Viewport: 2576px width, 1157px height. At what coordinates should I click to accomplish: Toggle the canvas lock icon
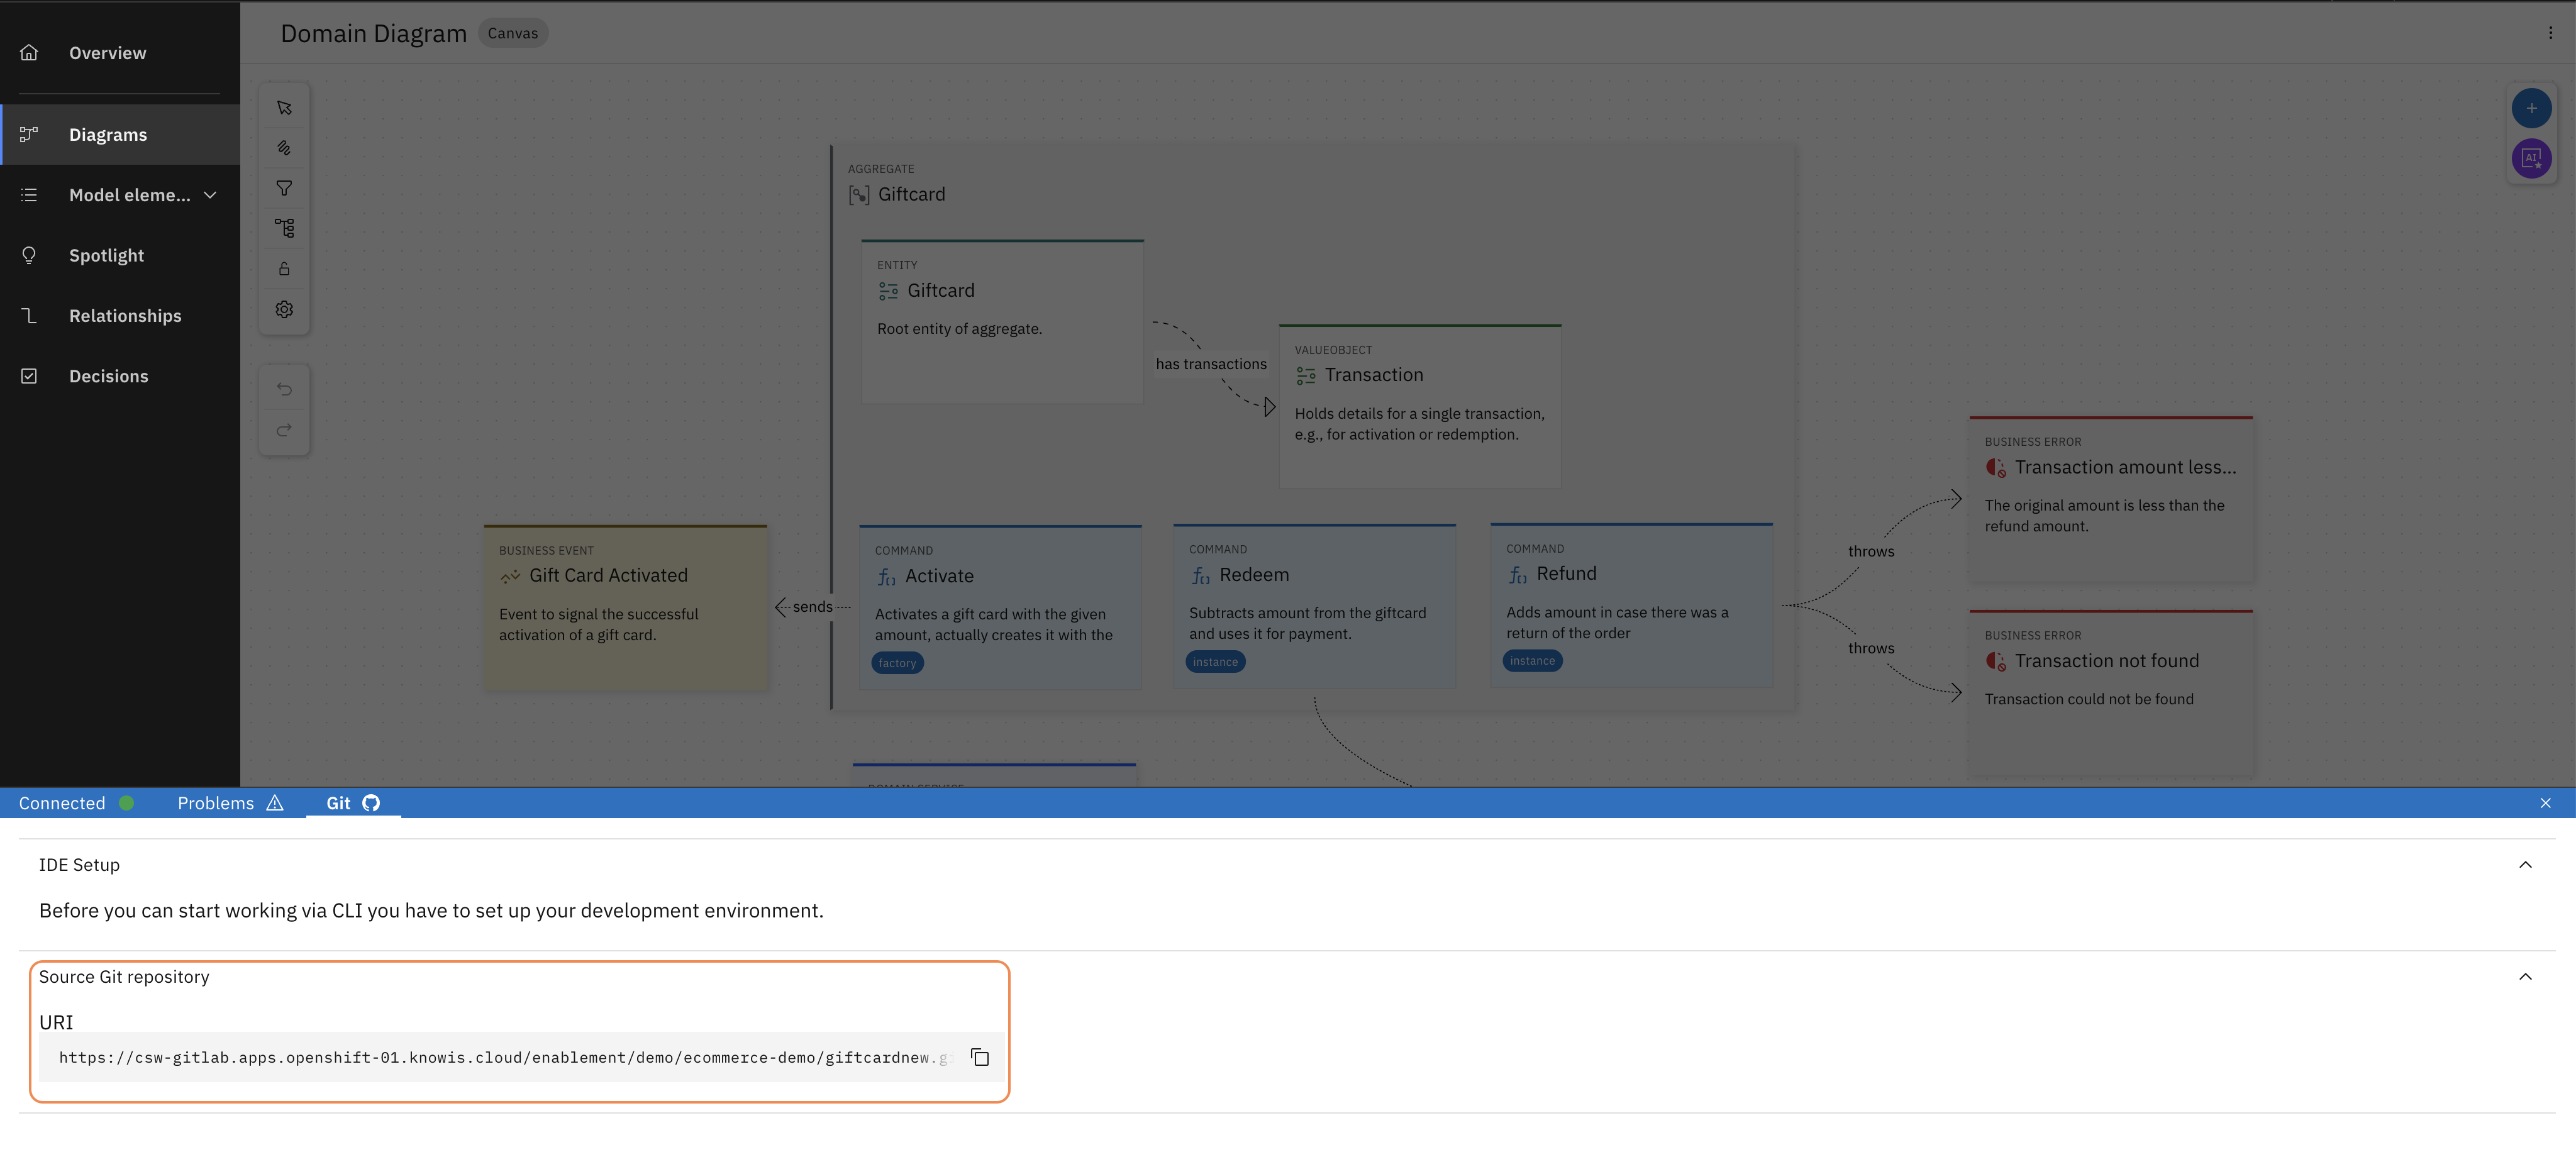284,269
